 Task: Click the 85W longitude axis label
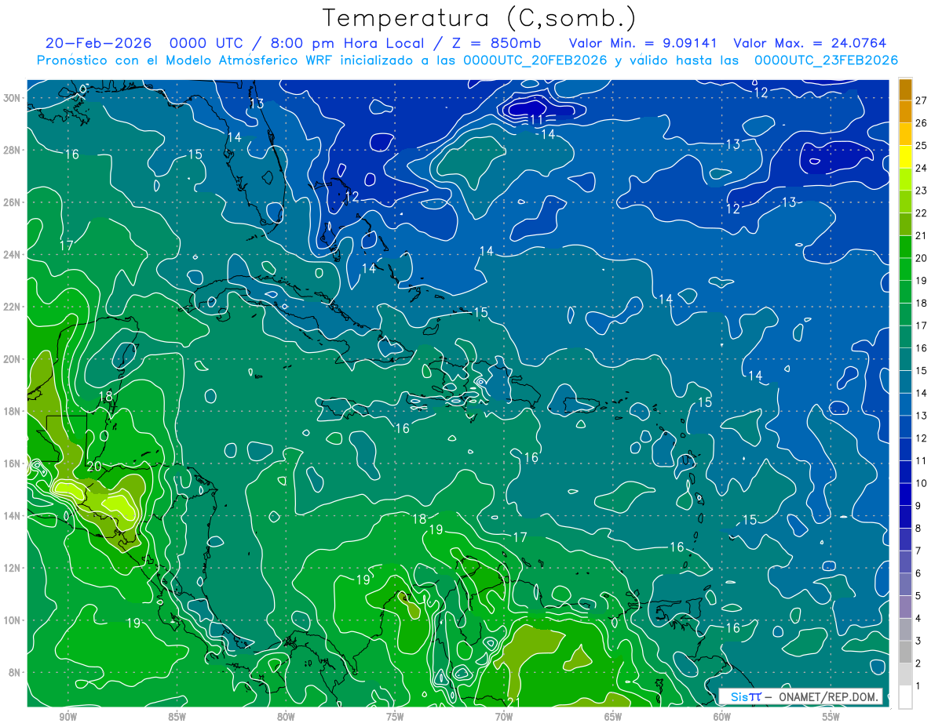[177, 717]
